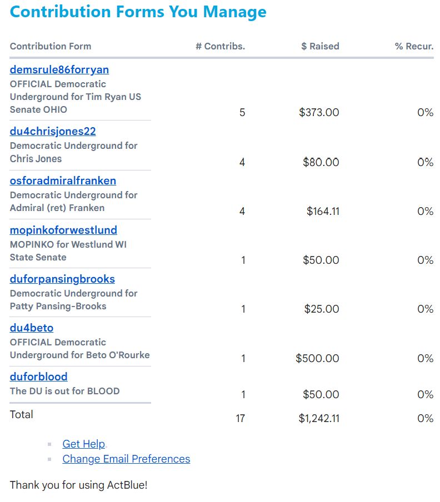Click the Get Help link

[83, 444]
